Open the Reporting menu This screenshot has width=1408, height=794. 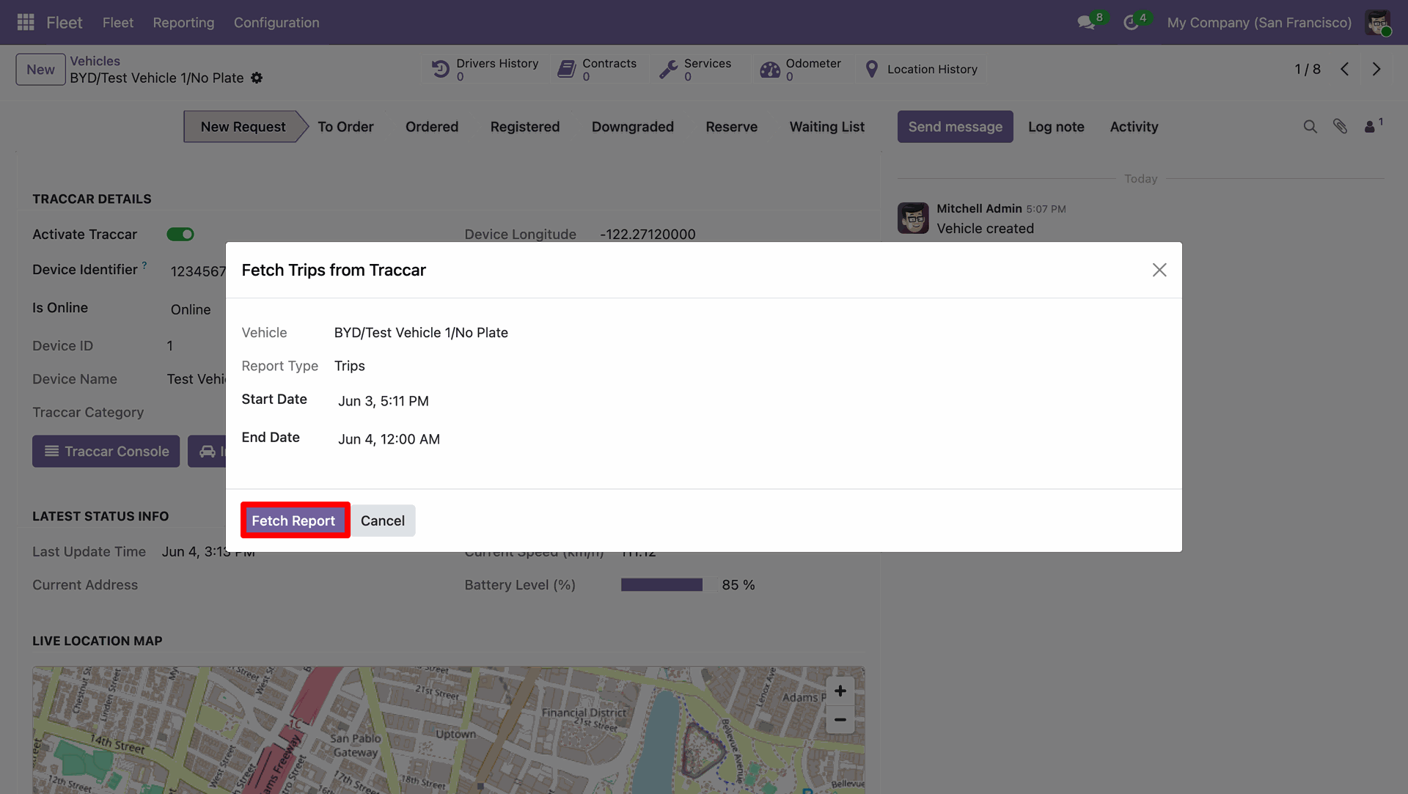click(183, 23)
